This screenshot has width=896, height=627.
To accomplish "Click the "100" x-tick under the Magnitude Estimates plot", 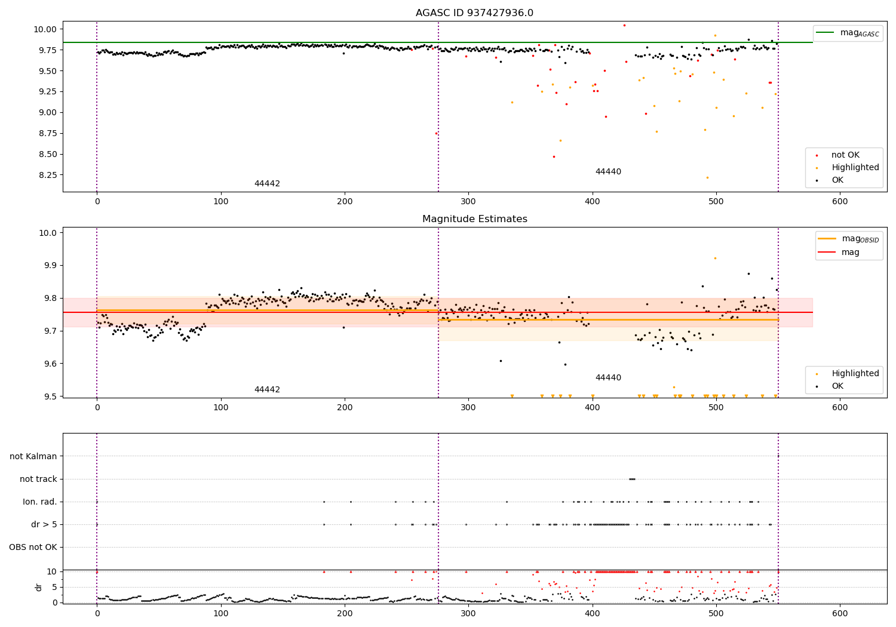I will pyautogui.click(x=221, y=408).
